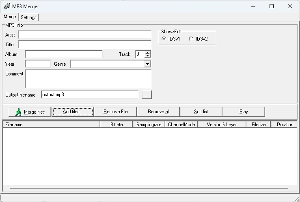The width and height of the screenshot is (300, 202).
Task: Click into the Year text field
Action: 38,64
